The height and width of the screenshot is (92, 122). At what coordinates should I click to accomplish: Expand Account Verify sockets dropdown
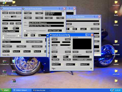pyautogui.click(x=58, y=57)
